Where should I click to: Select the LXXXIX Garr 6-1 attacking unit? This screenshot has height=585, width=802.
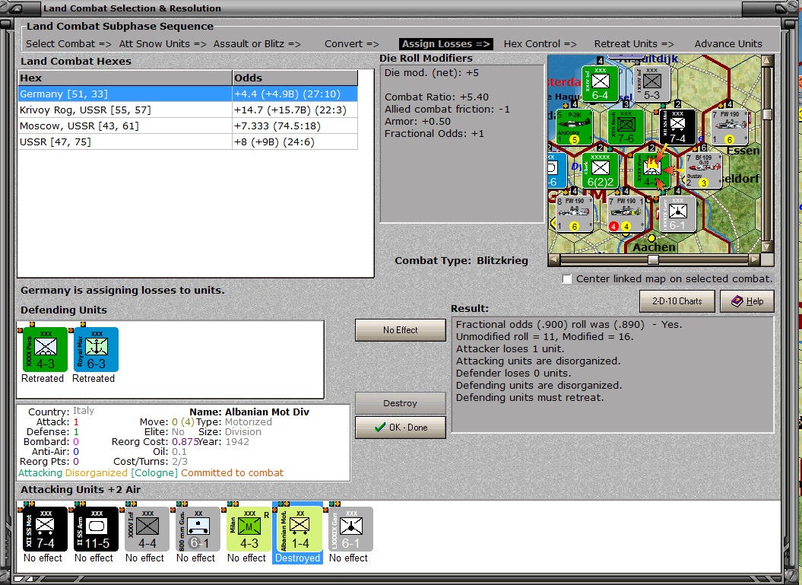[351, 529]
